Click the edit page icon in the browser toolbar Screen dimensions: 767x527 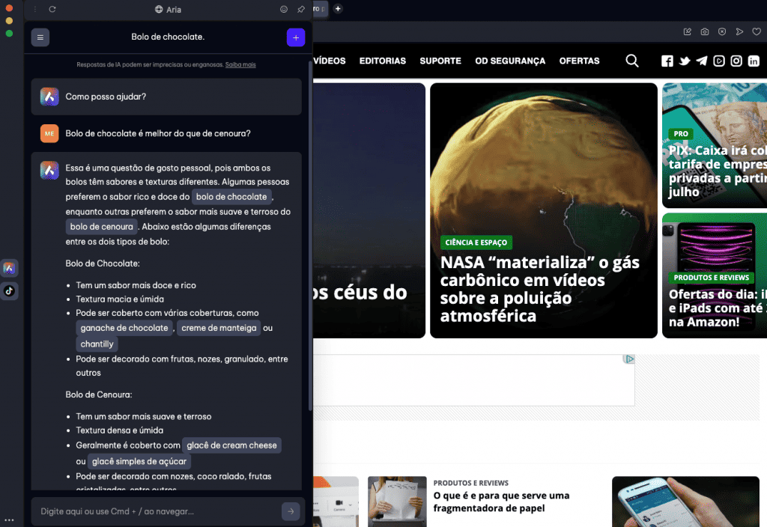(688, 31)
